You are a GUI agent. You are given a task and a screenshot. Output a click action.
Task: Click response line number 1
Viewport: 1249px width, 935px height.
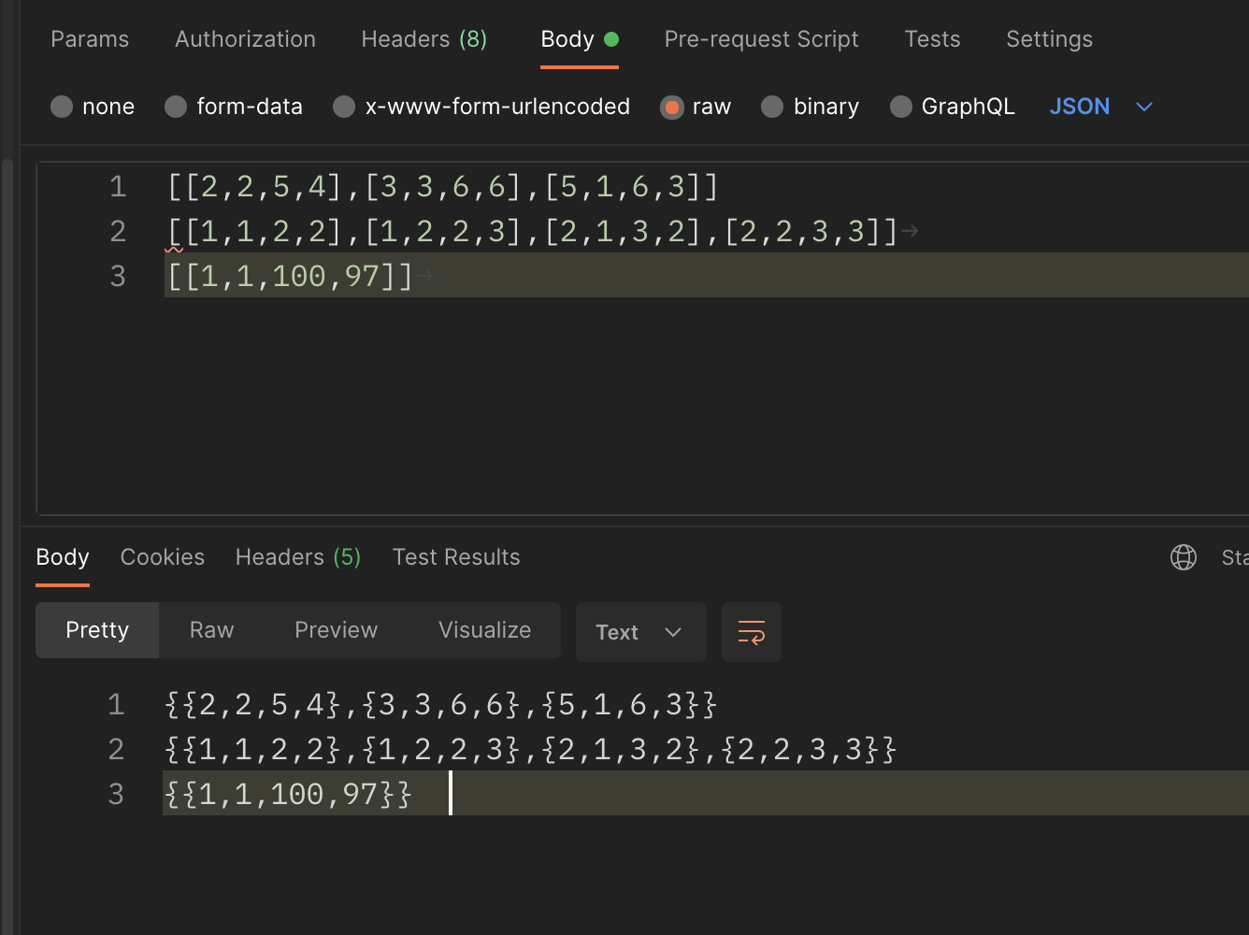pos(116,704)
